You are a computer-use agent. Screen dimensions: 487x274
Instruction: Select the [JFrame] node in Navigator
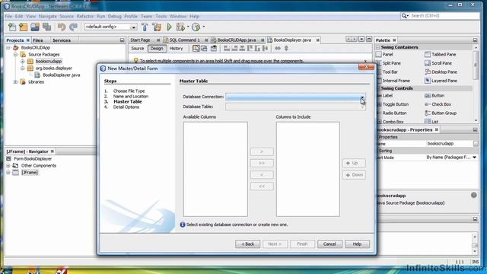click(x=30, y=173)
